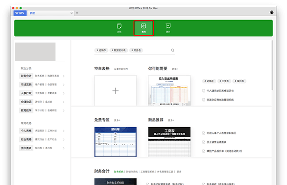The image size is (287, 185).
Task: Select the 个人表格 category in sidebar
Action: [x=26, y=131]
